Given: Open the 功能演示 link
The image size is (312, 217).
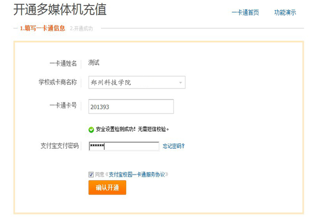Looking at the screenshot, I should click(285, 13).
